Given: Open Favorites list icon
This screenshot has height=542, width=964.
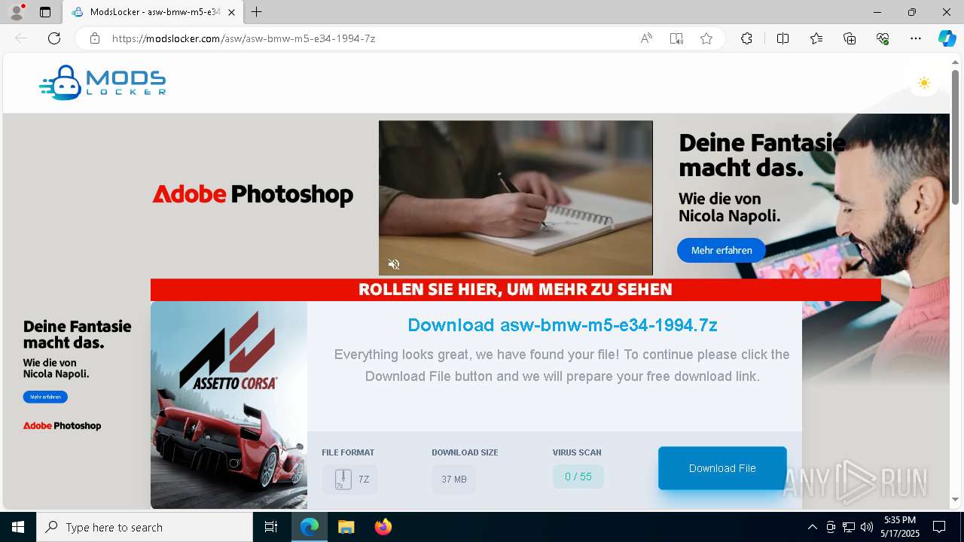Looking at the screenshot, I should (x=816, y=38).
